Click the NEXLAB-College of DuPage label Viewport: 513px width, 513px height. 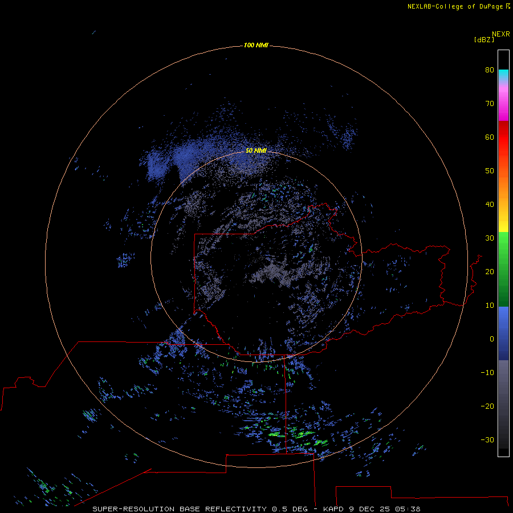point(455,6)
